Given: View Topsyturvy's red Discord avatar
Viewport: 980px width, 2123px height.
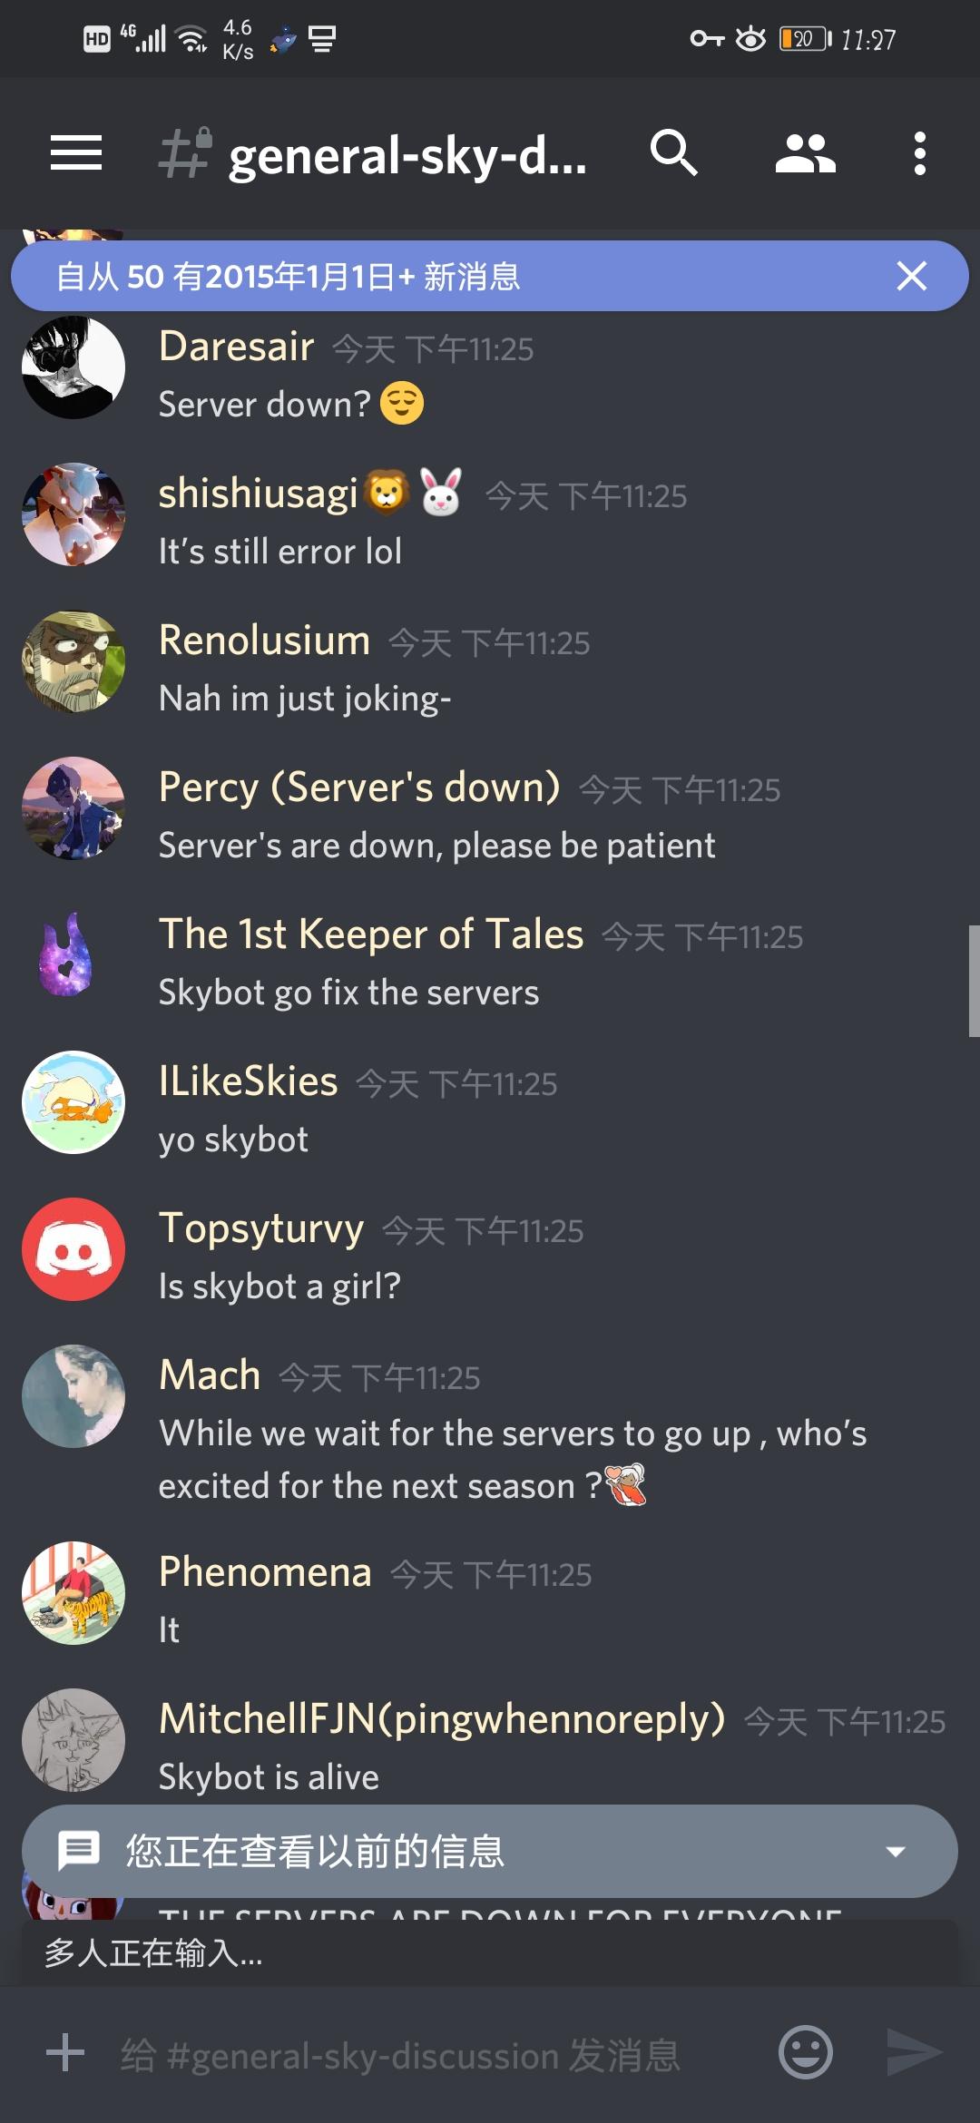Looking at the screenshot, I should (73, 1249).
